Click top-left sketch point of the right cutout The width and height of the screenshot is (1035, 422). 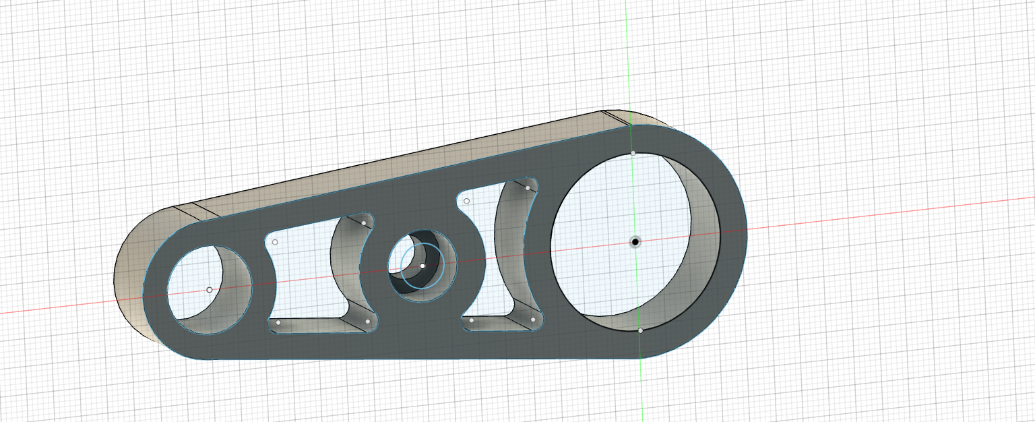pyautogui.click(x=466, y=201)
